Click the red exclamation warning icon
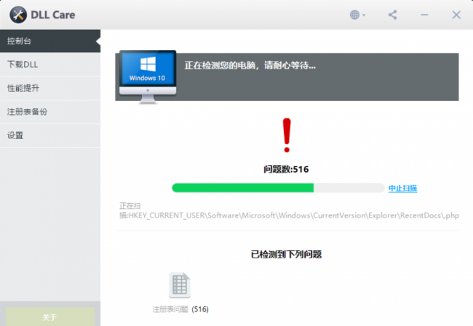The width and height of the screenshot is (473, 326). pyautogui.click(x=287, y=135)
